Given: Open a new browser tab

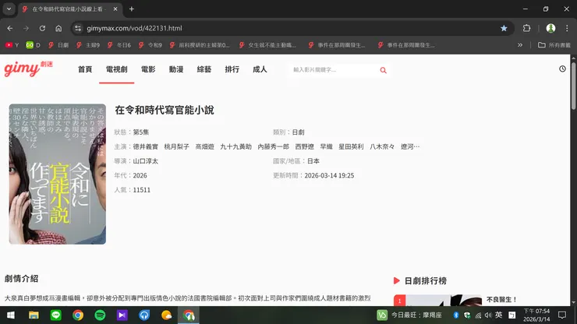Looking at the screenshot, I should (x=131, y=9).
